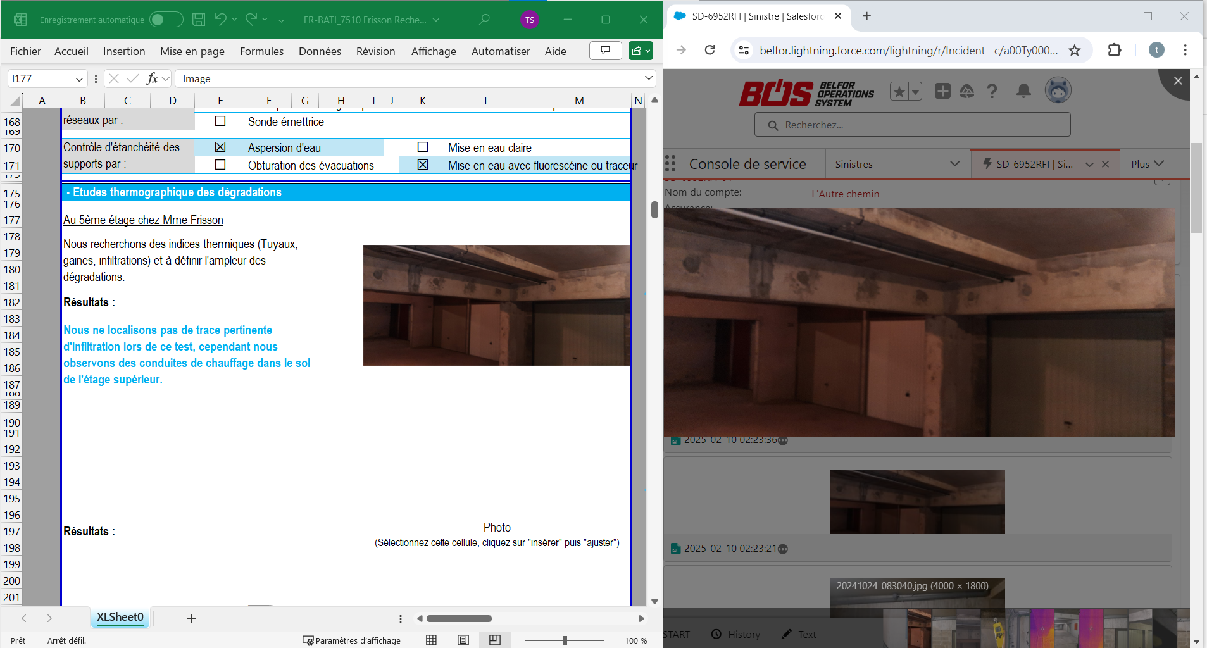1207x648 pixels.
Task: Cancel formula entry with the X icon
Action: 114,78
